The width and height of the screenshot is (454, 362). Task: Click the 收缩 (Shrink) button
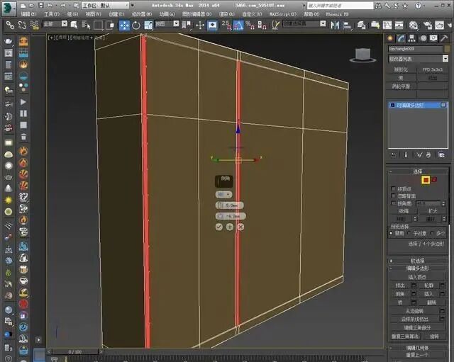tap(404, 211)
